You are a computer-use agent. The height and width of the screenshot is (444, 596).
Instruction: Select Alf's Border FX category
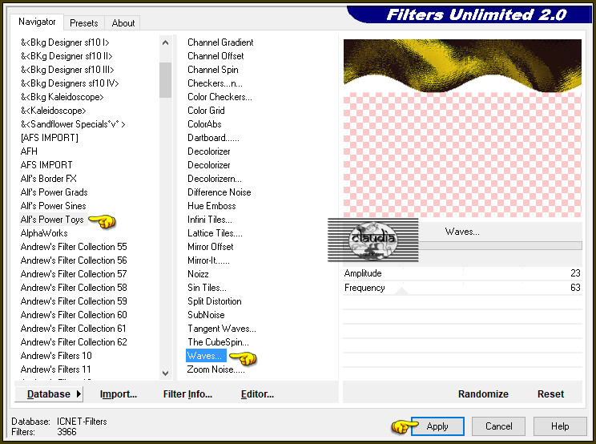pyautogui.click(x=49, y=178)
